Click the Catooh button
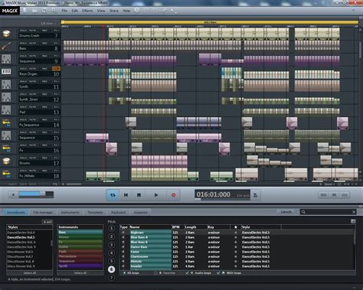The image size is (363, 290). click(286, 212)
